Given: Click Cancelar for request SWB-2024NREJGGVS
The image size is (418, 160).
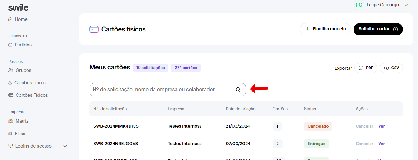Looking at the screenshot, I should click(364, 144).
